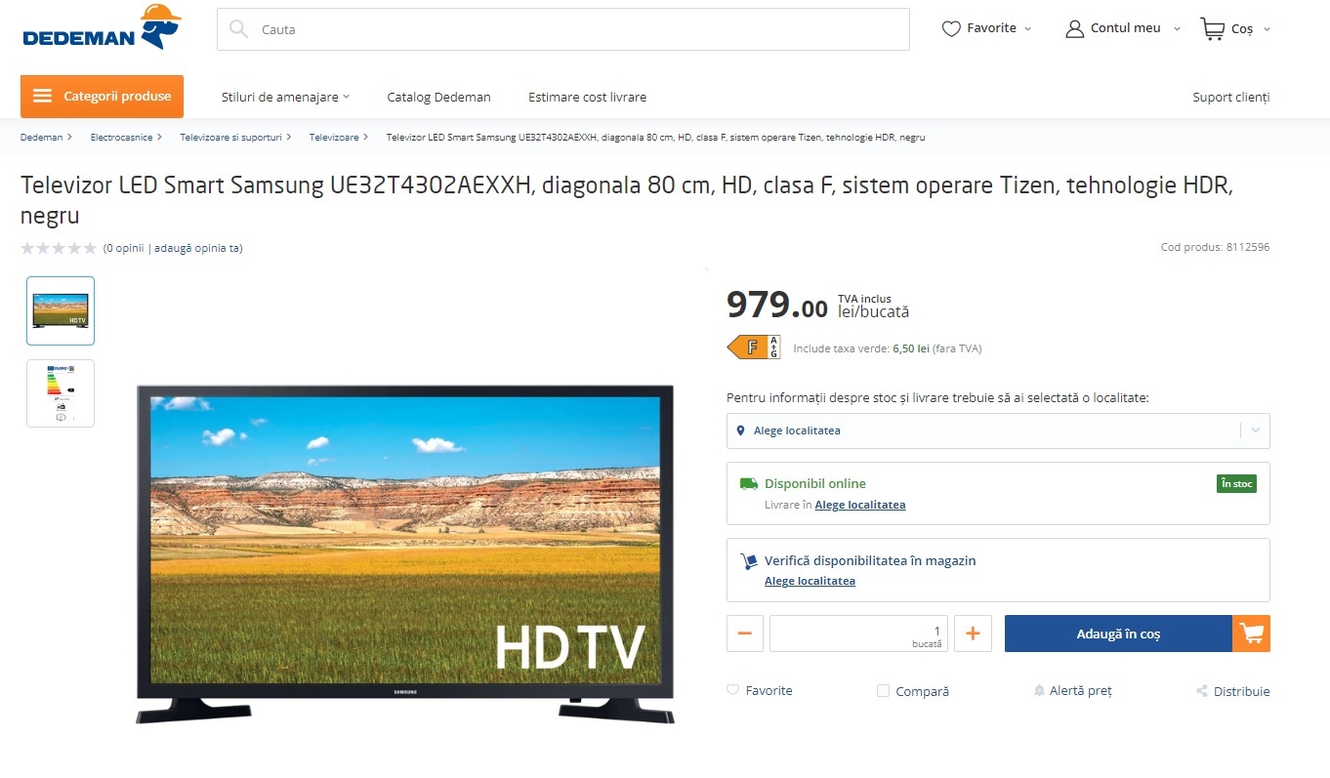Click the adaugă opinia ta link
Viewport: 1330px width, 778px height.
click(x=198, y=248)
